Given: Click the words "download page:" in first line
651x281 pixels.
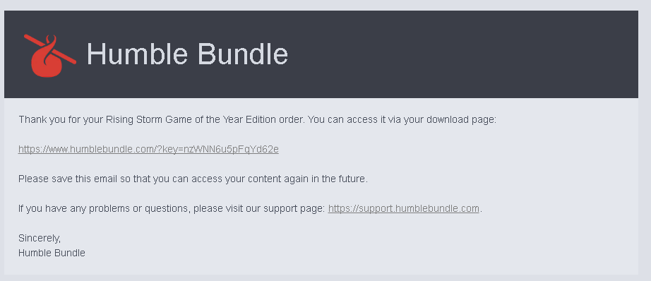Looking at the screenshot, I should [461, 119].
